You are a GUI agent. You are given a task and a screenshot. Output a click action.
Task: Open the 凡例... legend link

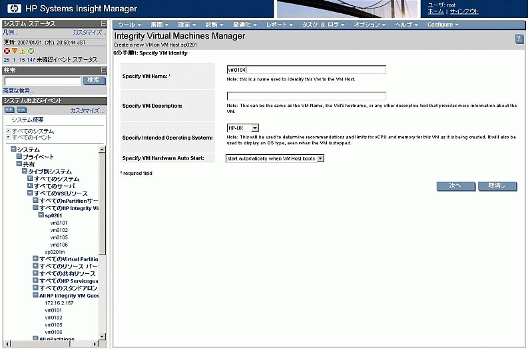[x=11, y=33]
